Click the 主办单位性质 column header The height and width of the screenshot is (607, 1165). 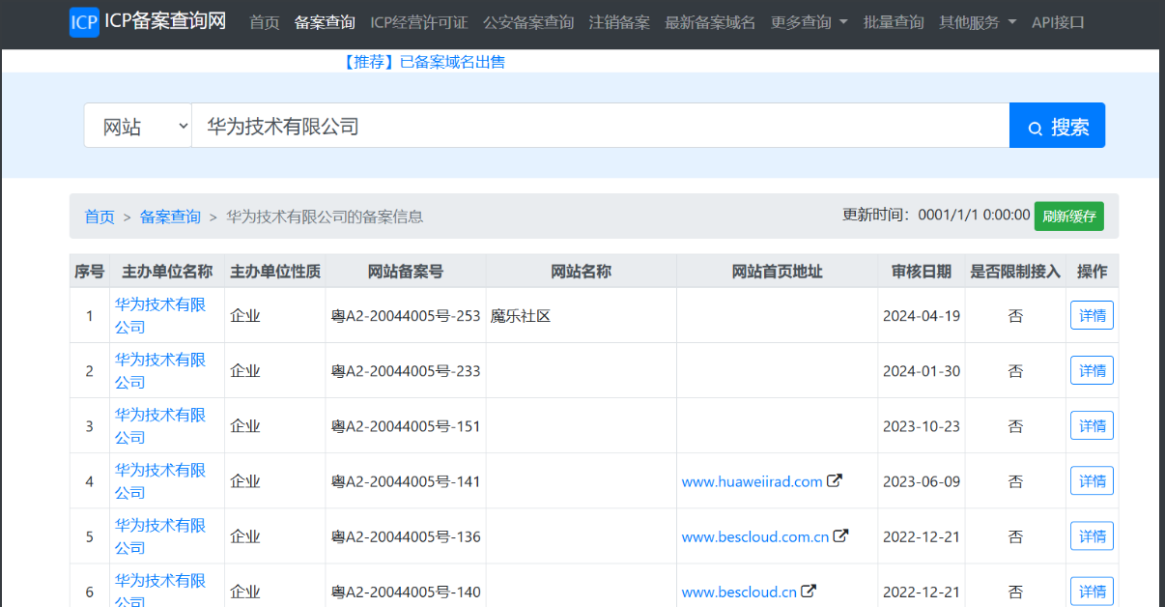[x=275, y=272]
